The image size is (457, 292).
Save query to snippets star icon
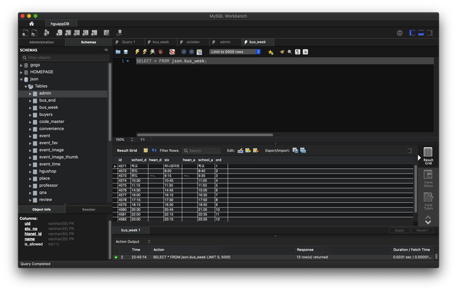pos(271,52)
